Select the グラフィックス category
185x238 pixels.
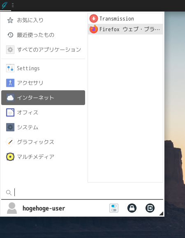tap(43, 142)
